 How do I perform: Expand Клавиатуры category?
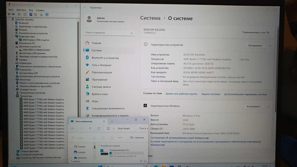tap(13, 63)
